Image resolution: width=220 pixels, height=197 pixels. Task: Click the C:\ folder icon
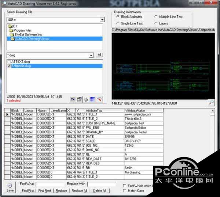(10, 26)
